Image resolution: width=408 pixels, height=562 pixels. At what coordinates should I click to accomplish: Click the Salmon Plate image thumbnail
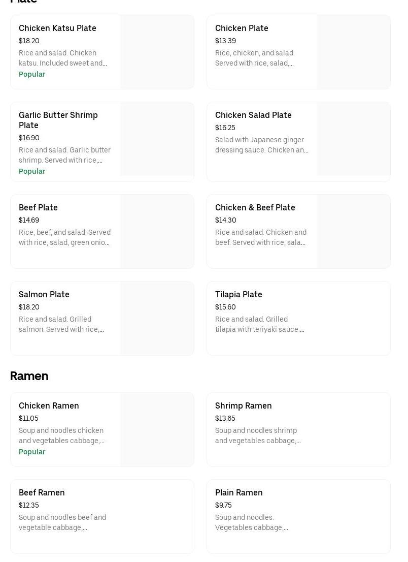[157, 319]
